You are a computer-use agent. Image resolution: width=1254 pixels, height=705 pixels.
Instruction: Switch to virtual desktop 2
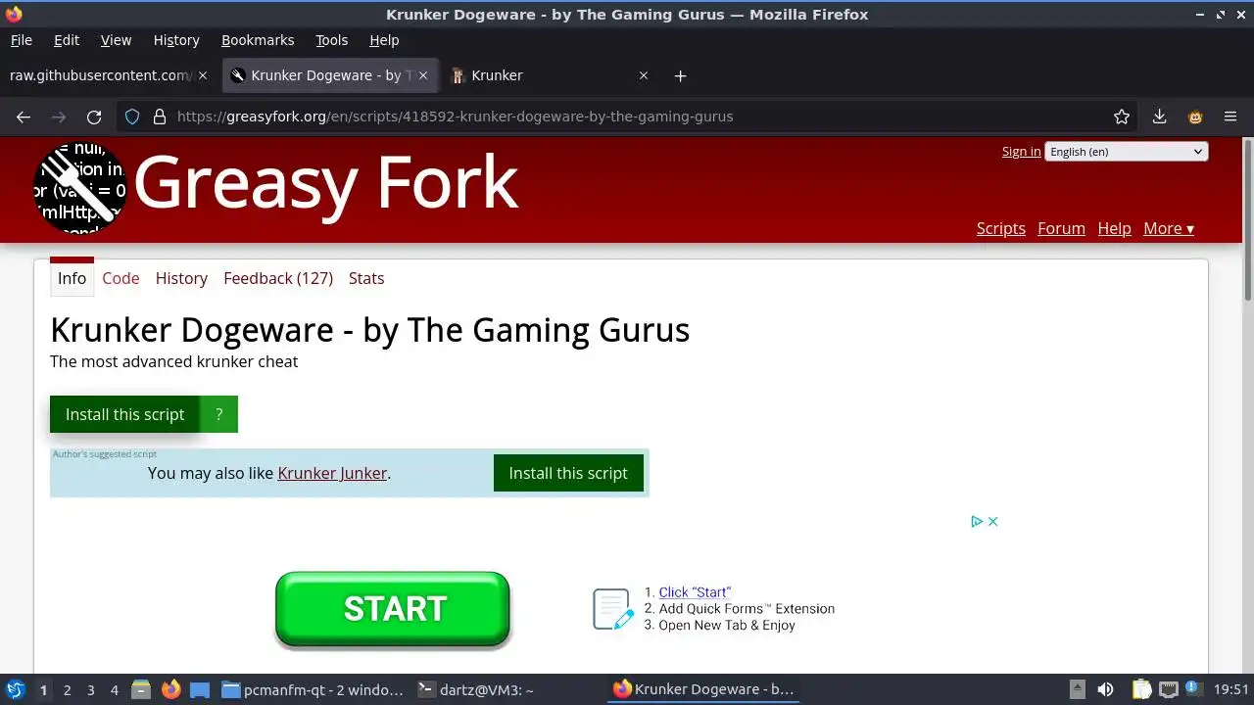pos(67,689)
